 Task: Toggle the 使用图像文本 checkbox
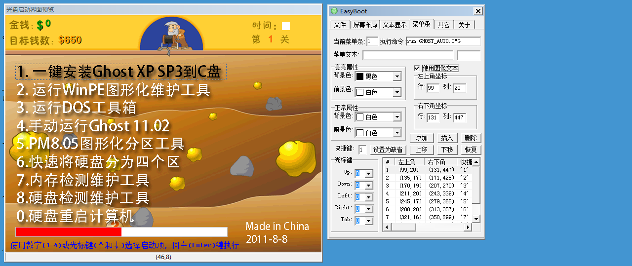click(417, 68)
